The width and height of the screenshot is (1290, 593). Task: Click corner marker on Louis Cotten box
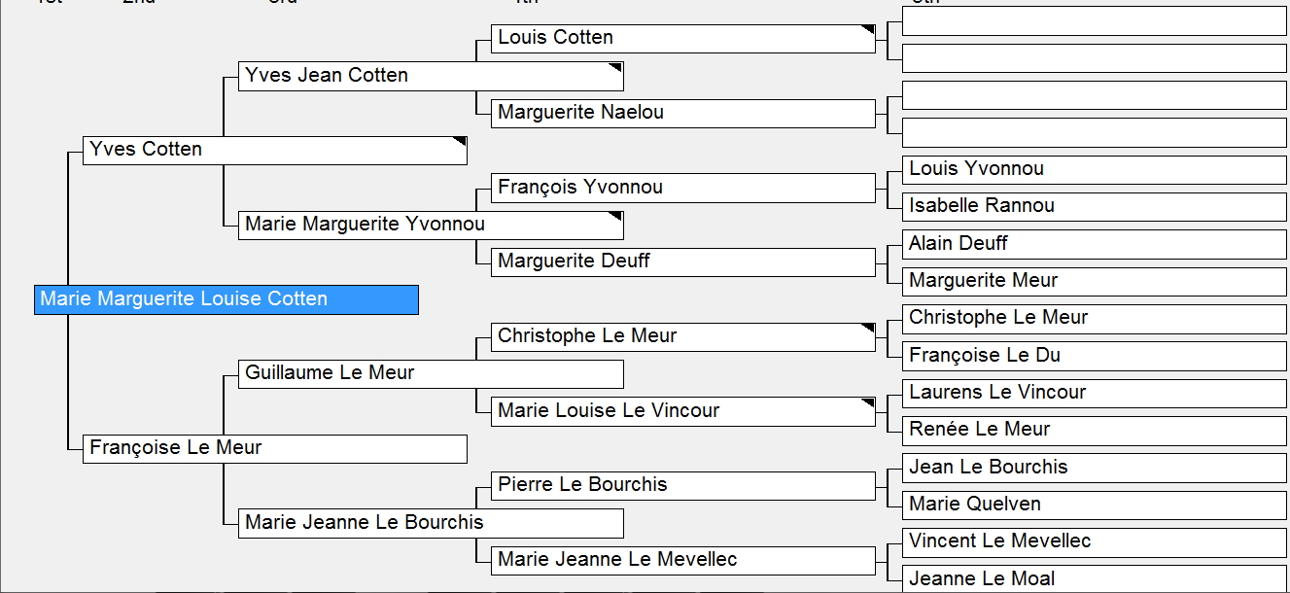pyautogui.click(x=868, y=31)
